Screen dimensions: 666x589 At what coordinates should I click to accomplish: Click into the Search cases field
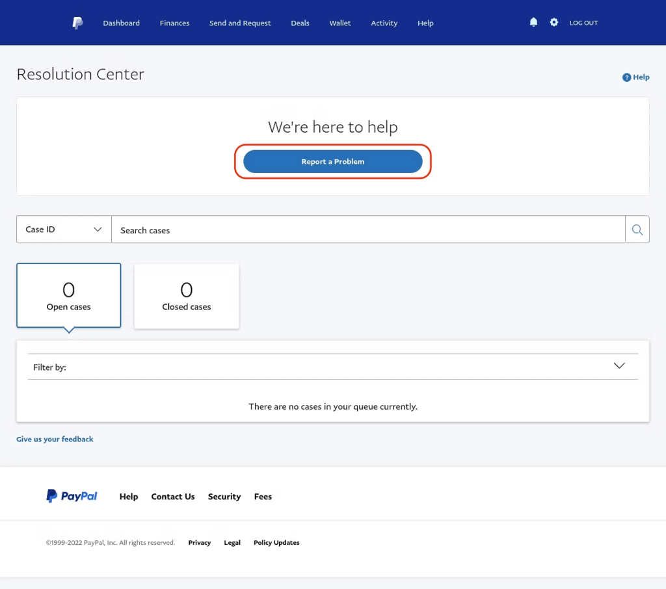coord(367,229)
